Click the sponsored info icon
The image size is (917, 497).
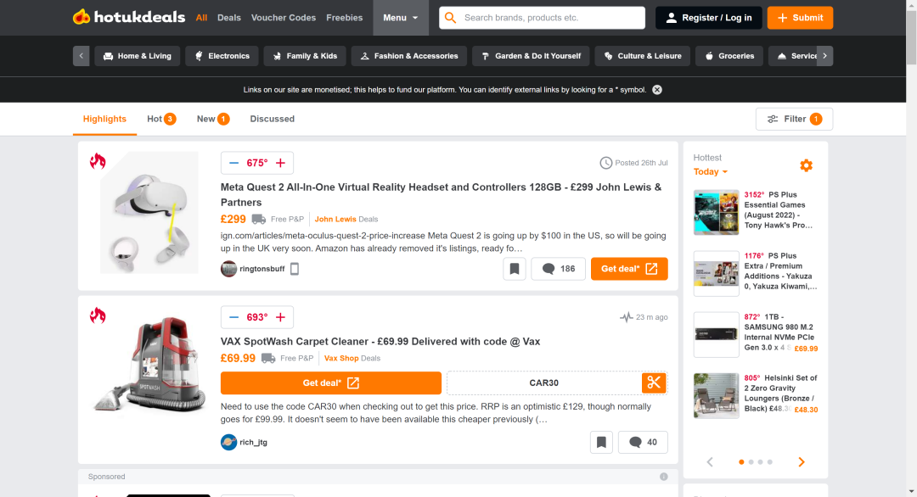click(664, 477)
